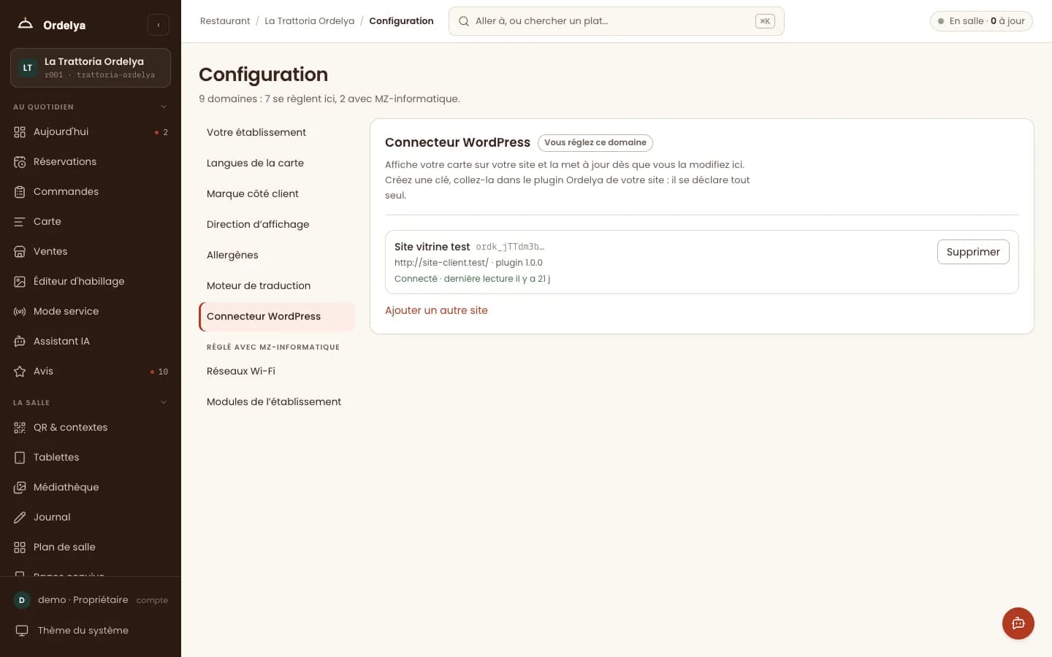Open the Commandes clipboard icon
Screen dimensions: 1052x657
pyautogui.click(x=20, y=192)
